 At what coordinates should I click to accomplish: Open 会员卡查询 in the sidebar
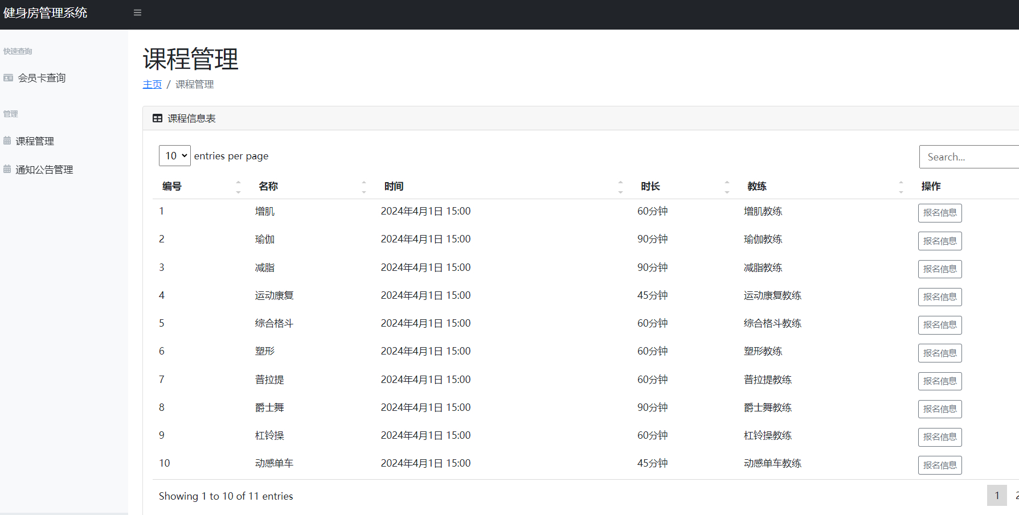42,78
